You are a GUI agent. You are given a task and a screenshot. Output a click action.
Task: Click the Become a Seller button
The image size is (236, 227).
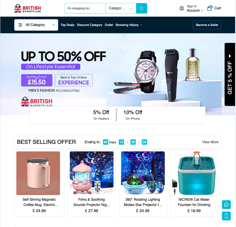click(207, 25)
